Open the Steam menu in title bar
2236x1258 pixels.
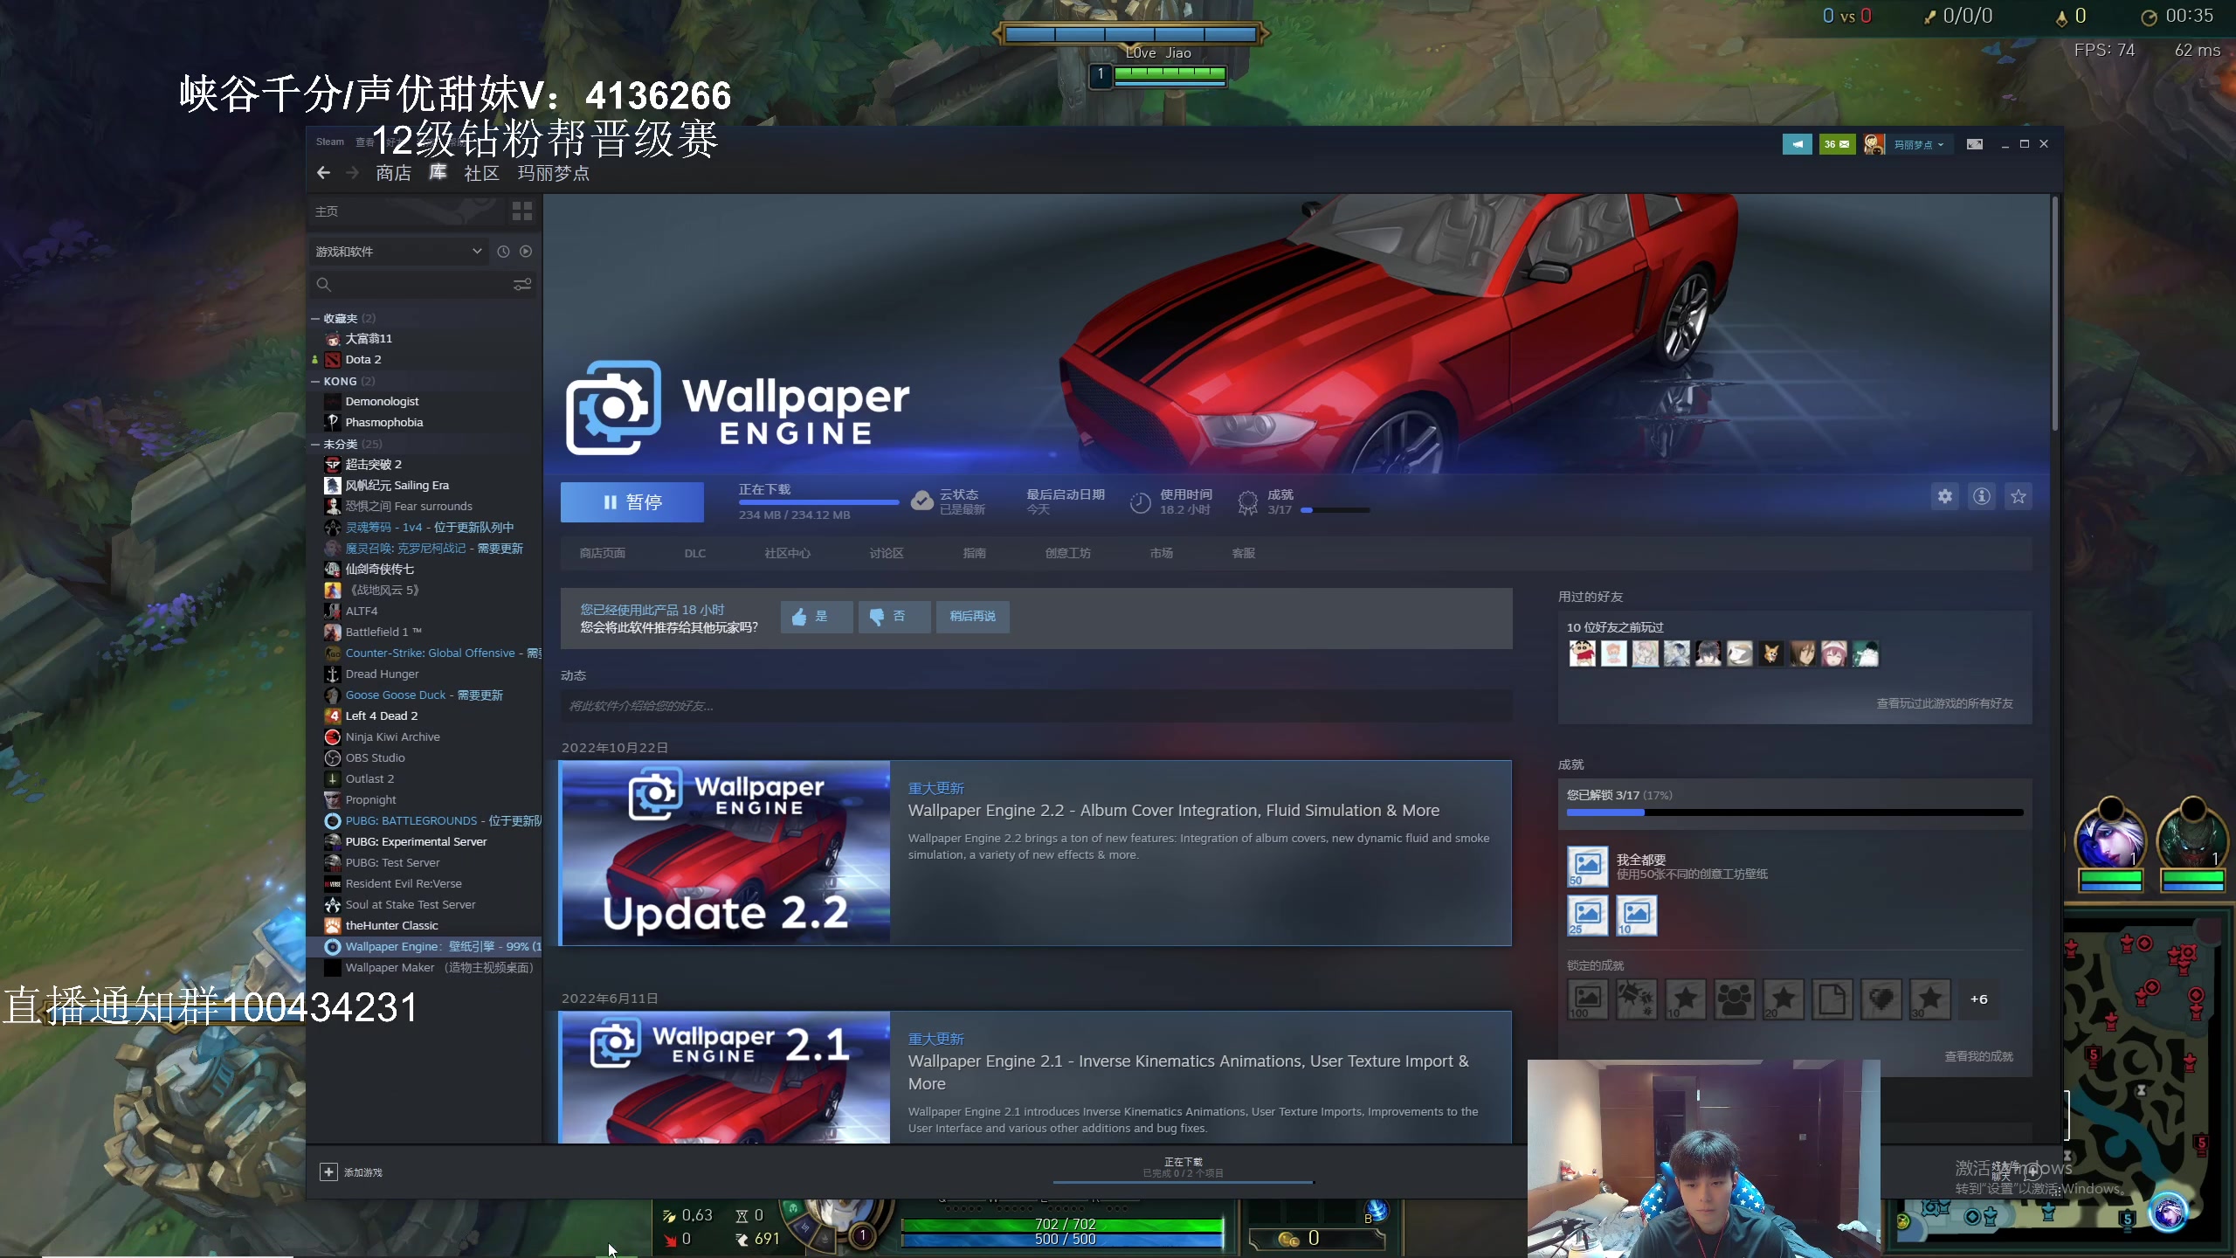click(330, 142)
